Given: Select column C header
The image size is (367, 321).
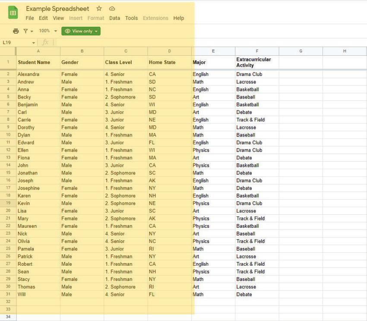Looking at the screenshot, I should pyautogui.click(x=126, y=51).
